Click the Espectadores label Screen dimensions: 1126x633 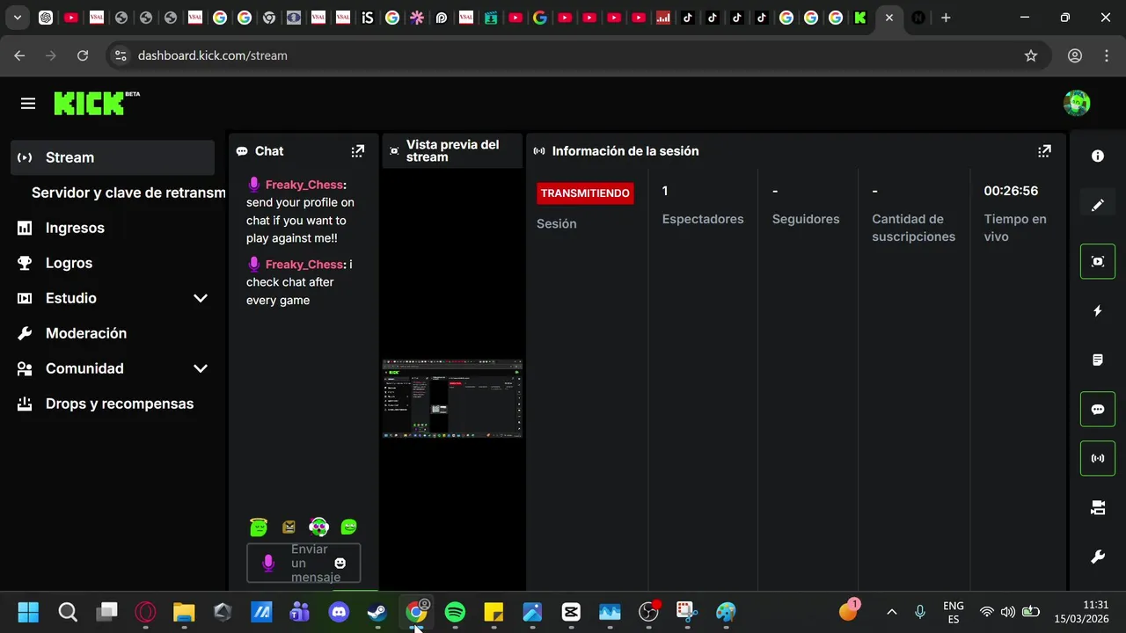click(x=703, y=219)
